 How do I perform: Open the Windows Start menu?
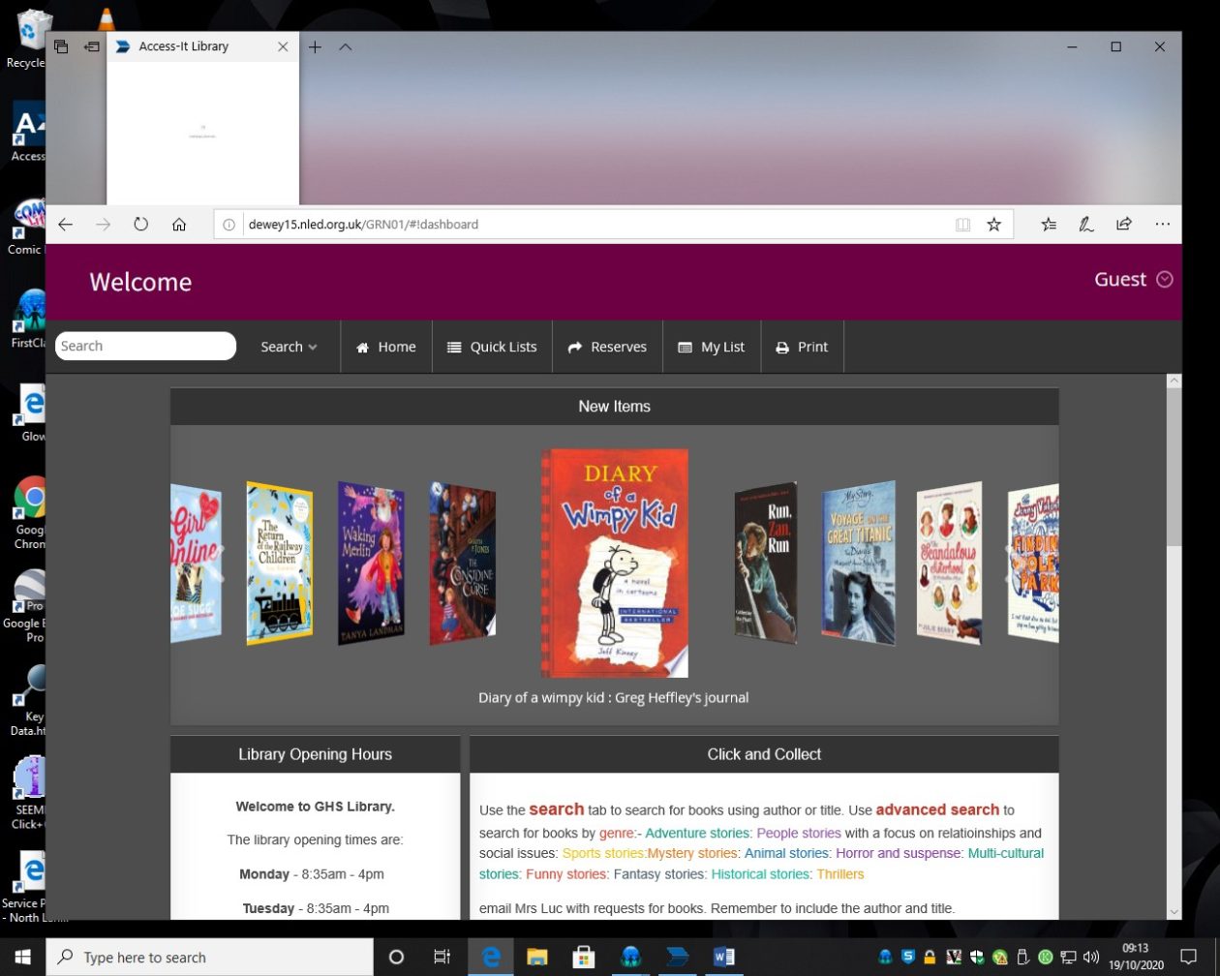coord(22,957)
